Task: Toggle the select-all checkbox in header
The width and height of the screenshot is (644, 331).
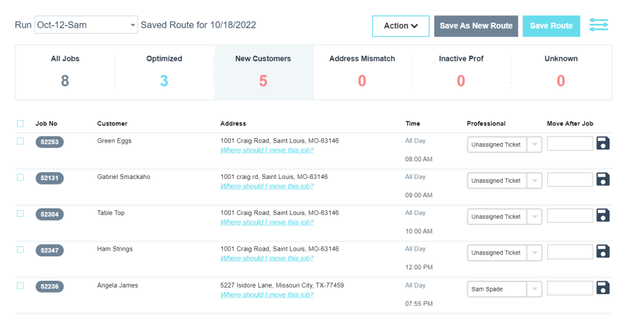Action: [x=20, y=124]
